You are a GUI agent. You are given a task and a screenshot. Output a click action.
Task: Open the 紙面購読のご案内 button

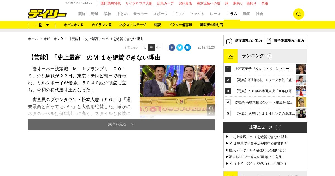244,41
